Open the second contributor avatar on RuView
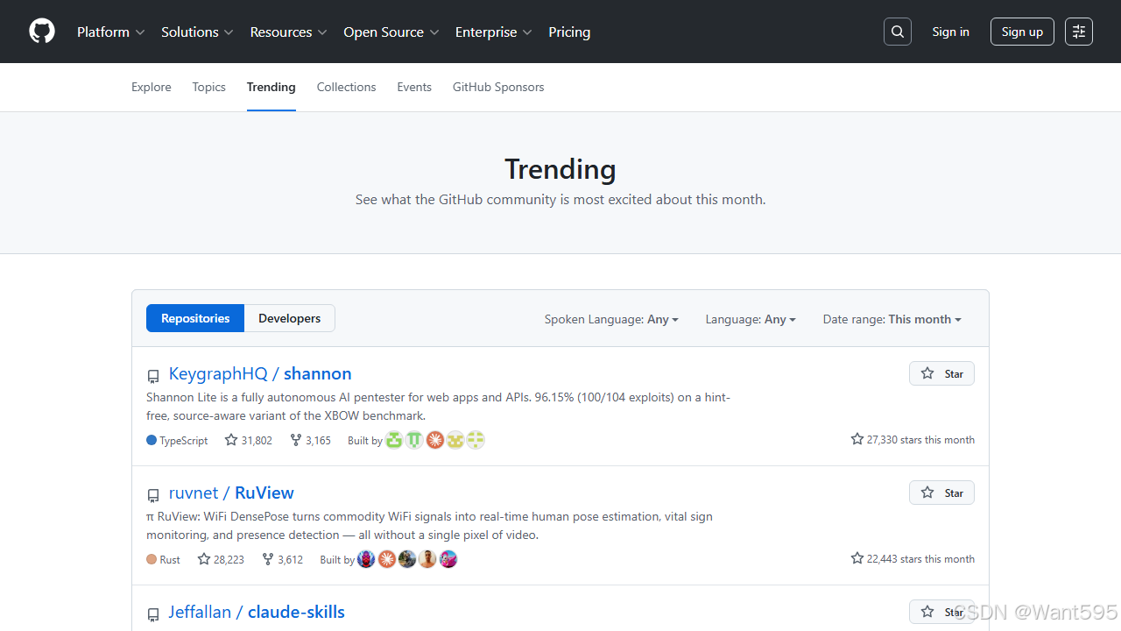The height and width of the screenshot is (631, 1121). pyautogui.click(x=387, y=559)
